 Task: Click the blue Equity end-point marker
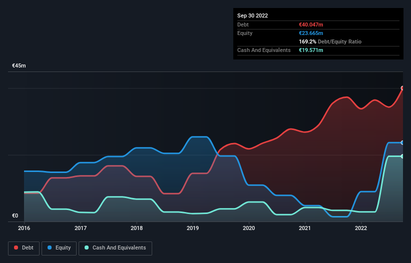tap(402, 142)
